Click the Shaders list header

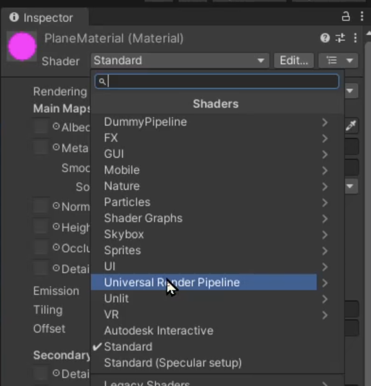click(216, 104)
